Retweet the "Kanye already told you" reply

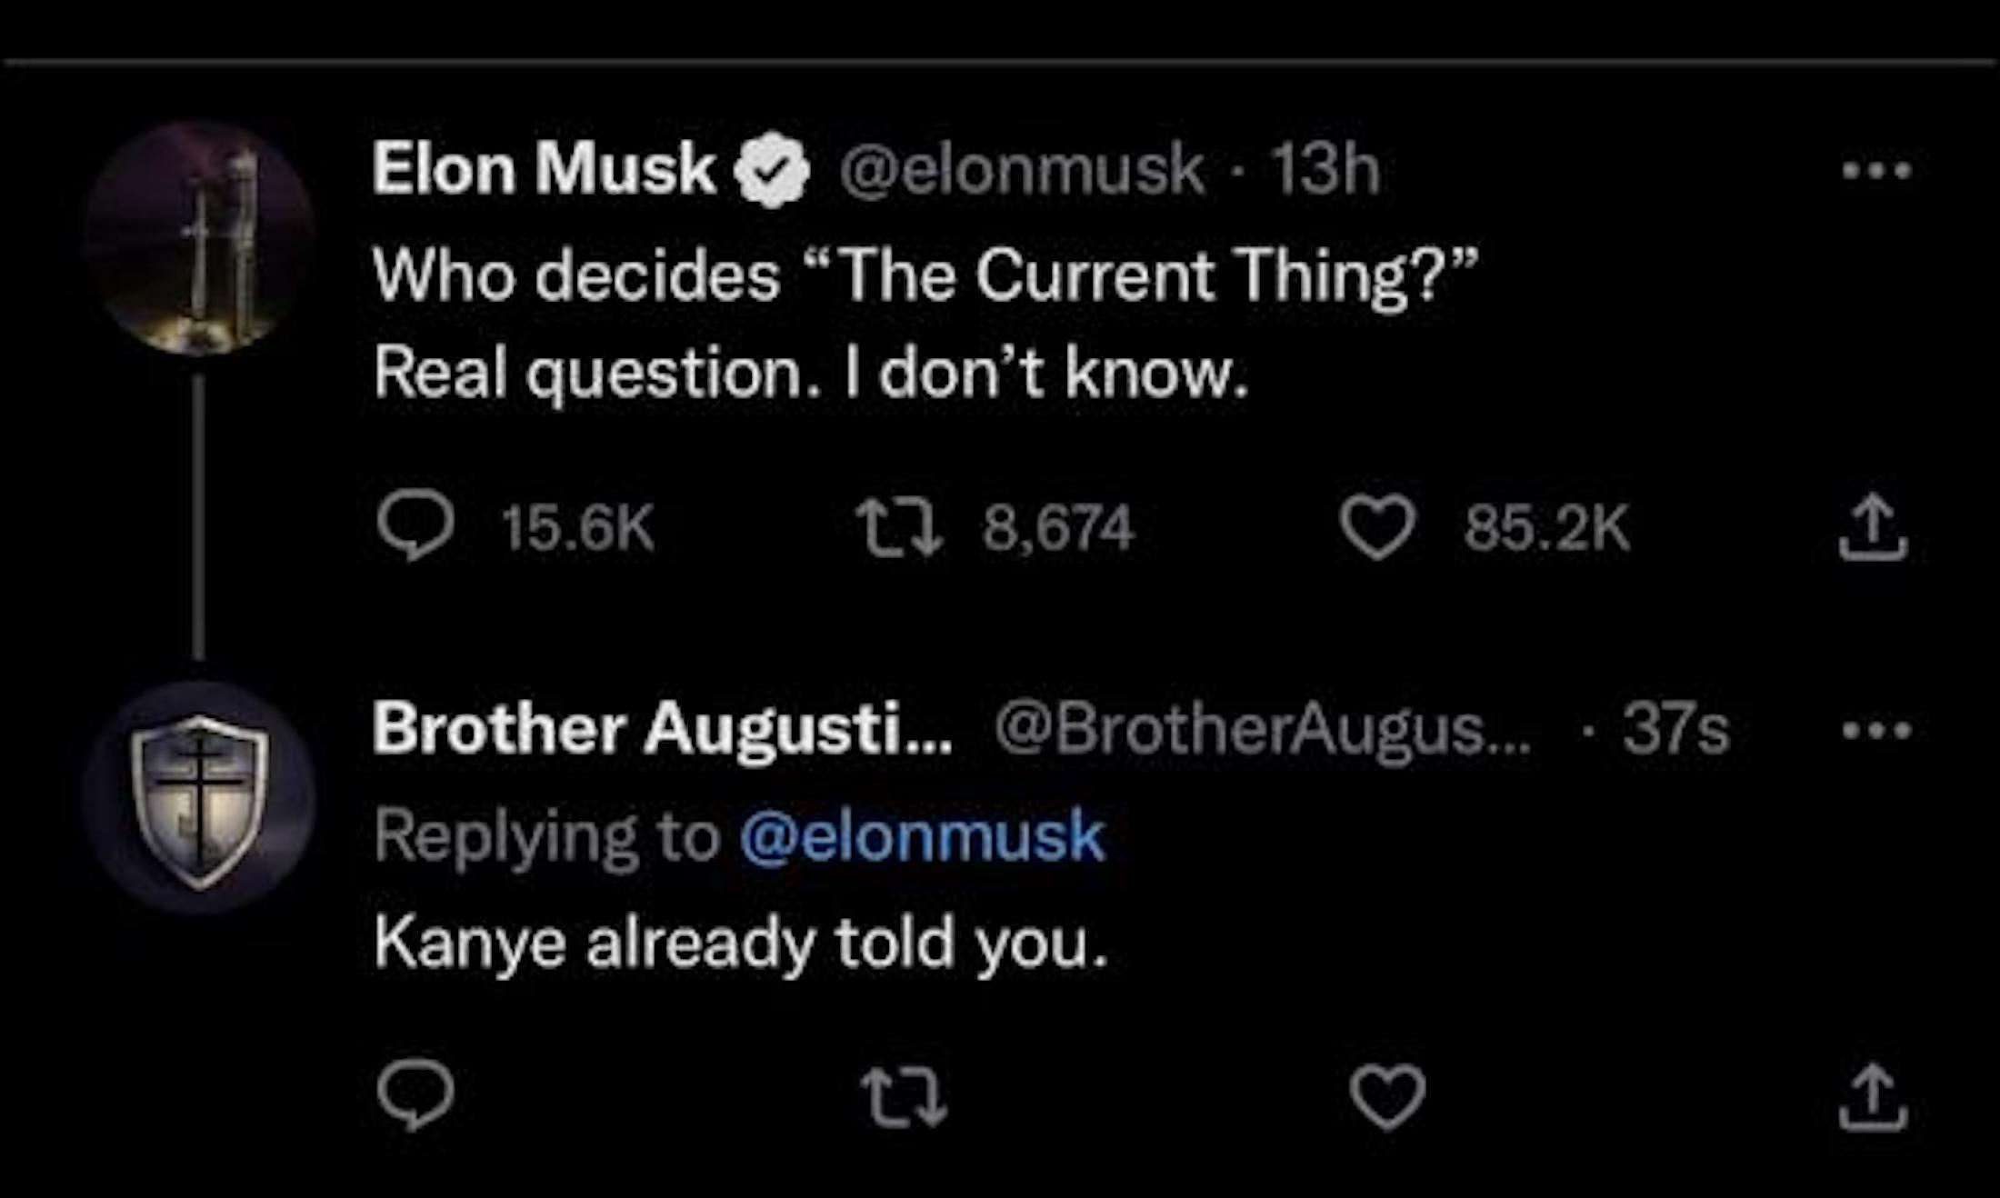pos(904,1097)
